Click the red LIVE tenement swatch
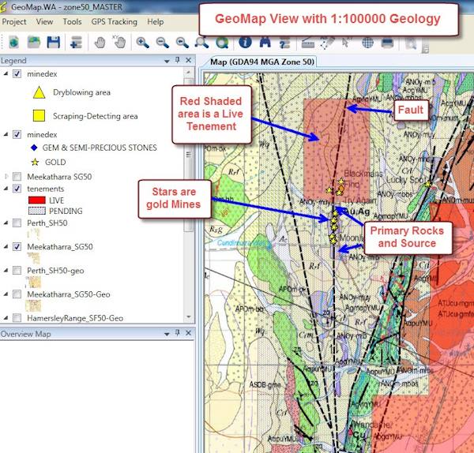This screenshot has height=453, width=474. [x=36, y=201]
